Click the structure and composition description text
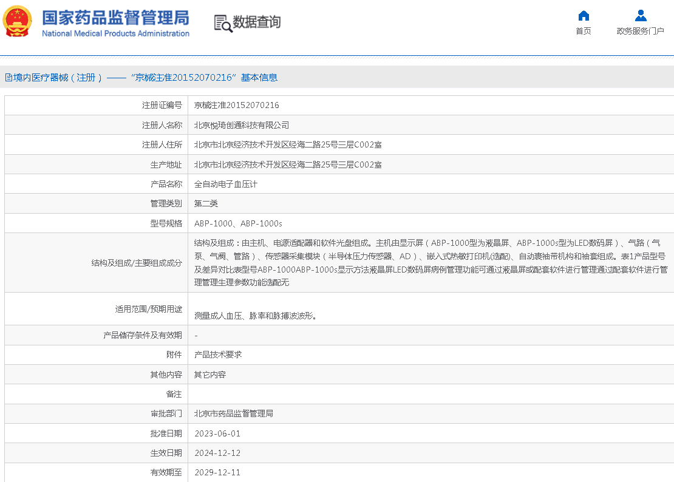This screenshot has height=482, width=674. coord(430,262)
